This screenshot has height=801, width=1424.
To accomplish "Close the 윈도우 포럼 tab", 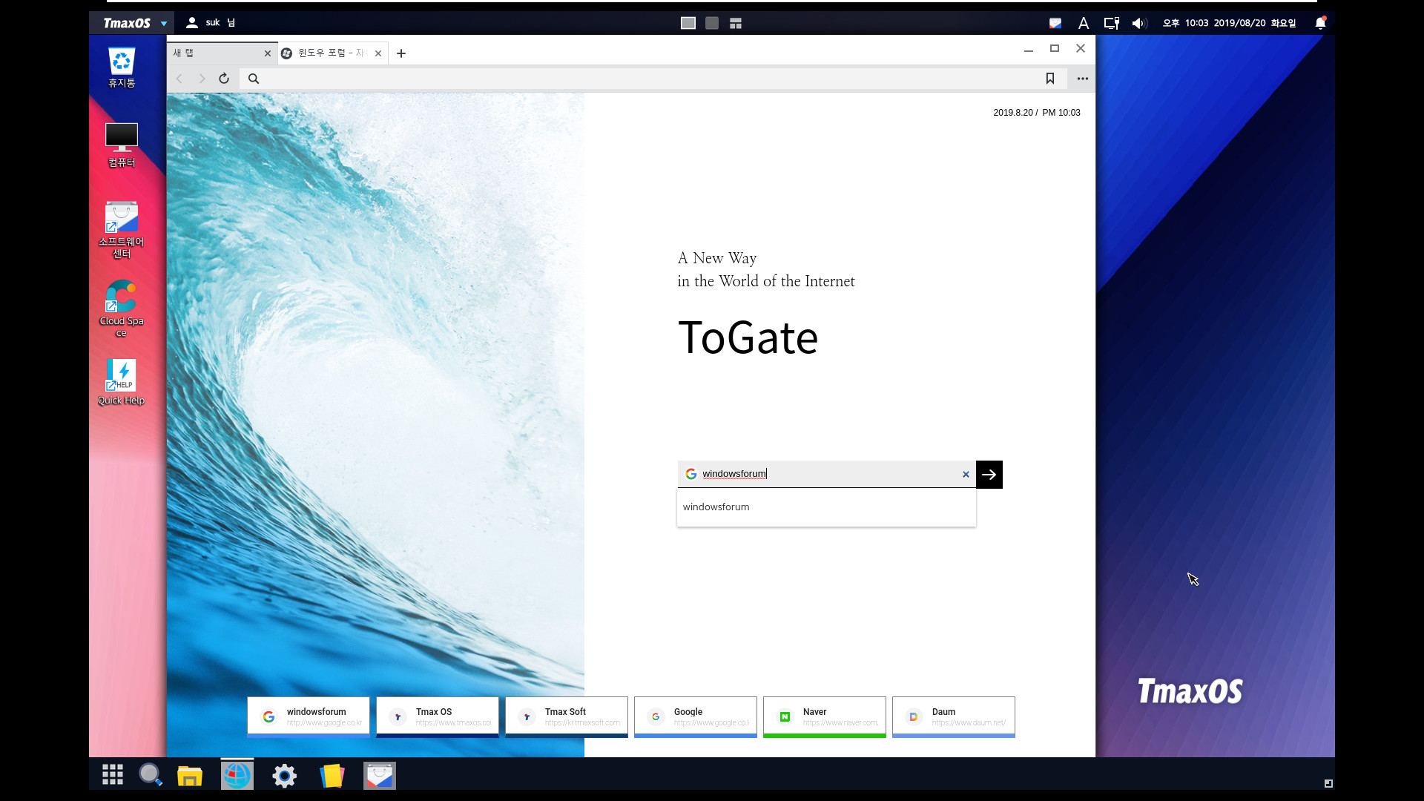I will pos(378,53).
